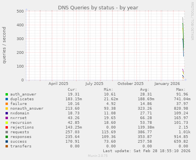Click the chart title DNS Queries by status

[x=98, y=8]
